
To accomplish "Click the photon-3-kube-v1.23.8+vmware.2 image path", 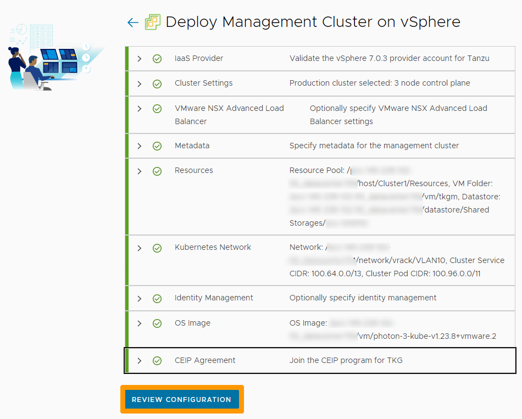I will [x=427, y=336].
